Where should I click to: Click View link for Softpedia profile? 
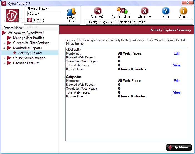pyautogui.click(x=177, y=92)
